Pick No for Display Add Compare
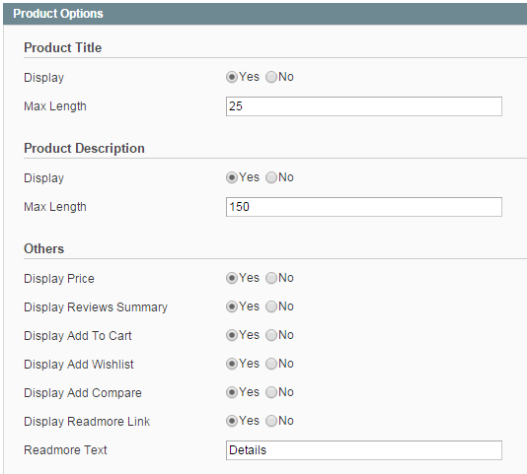Viewport: 527px width, 474px height. (271, 392)
